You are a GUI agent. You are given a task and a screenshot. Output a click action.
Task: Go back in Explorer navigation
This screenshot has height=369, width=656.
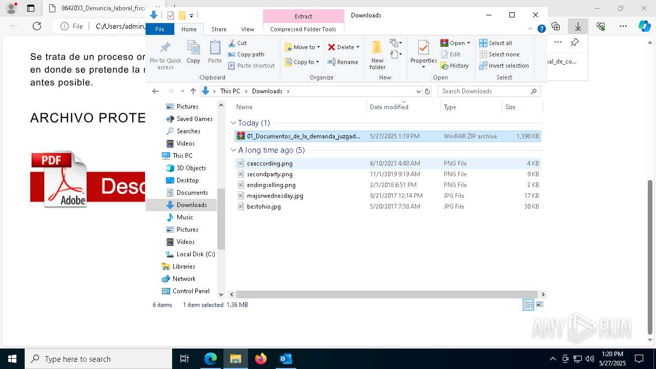(155, 91)
